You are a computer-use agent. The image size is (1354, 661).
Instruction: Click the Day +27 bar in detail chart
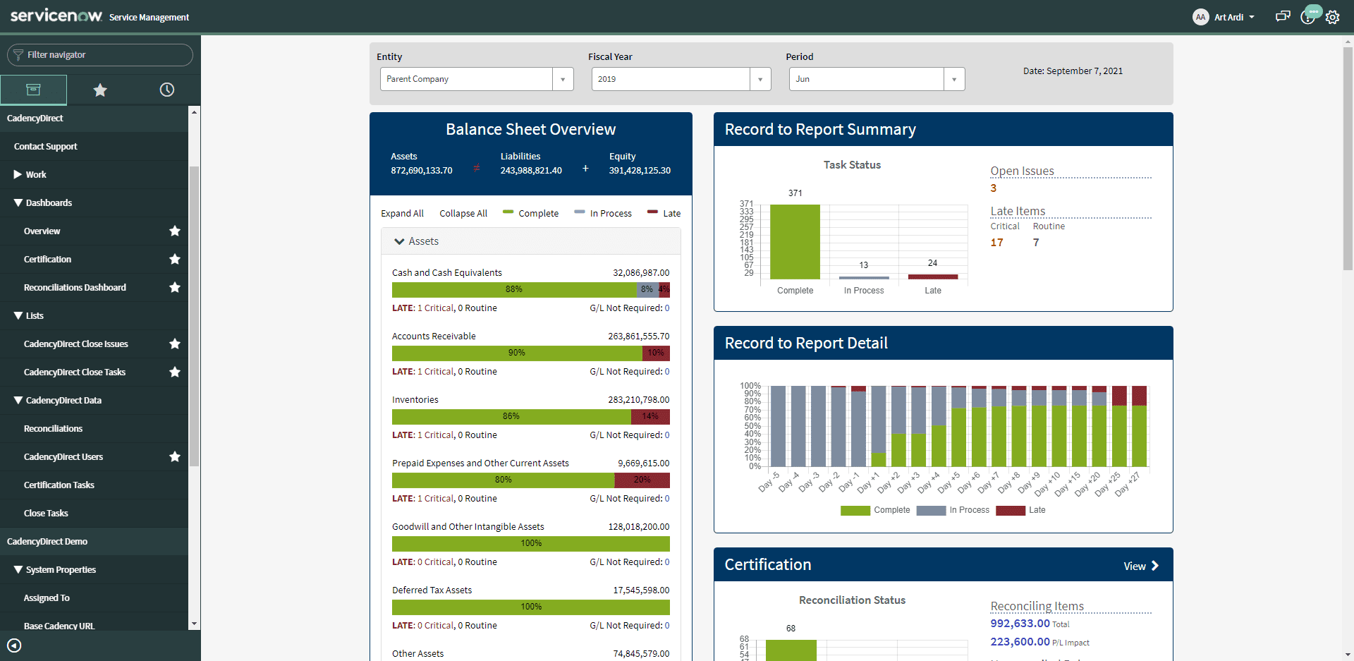[x=1139, y=426]
